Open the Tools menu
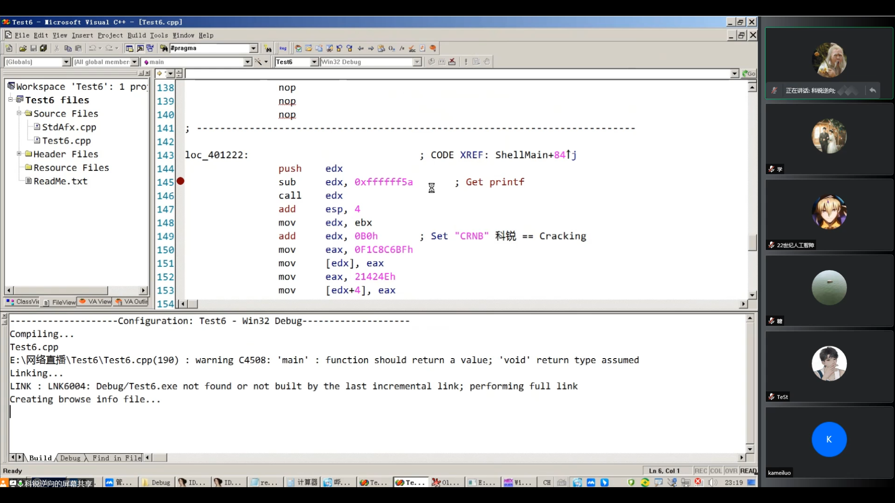Viewport: 895px width, 503px height. click(x=158, y=35)
